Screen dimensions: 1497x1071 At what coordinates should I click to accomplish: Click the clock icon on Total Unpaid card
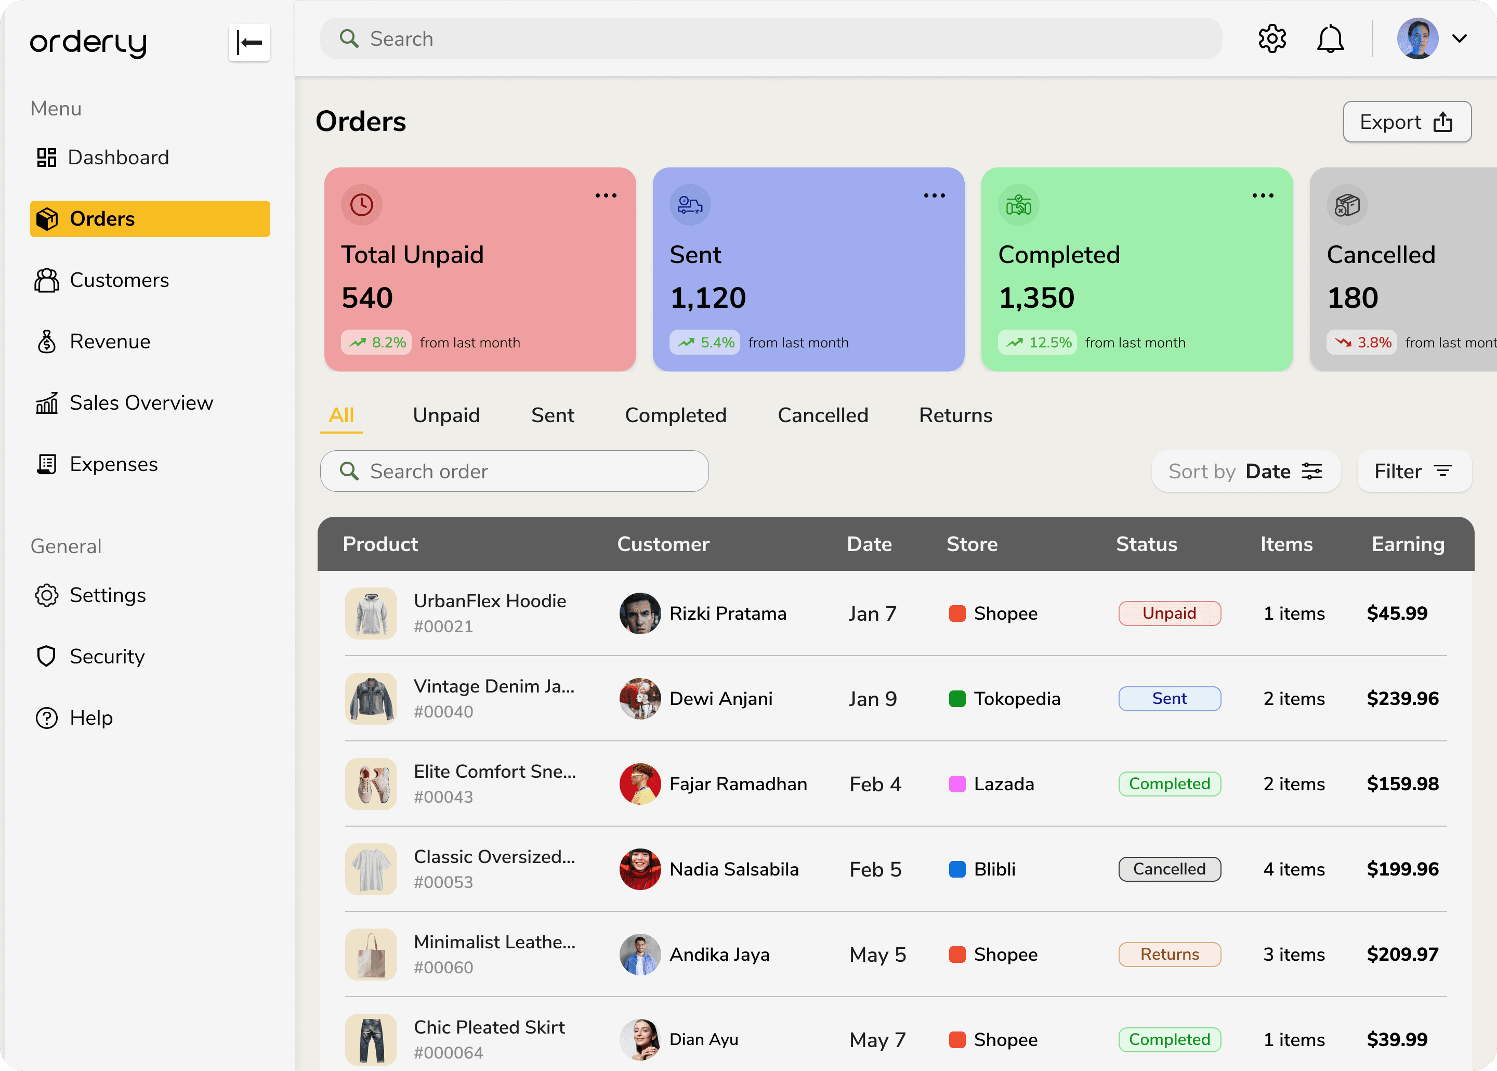tap(361, 204)
